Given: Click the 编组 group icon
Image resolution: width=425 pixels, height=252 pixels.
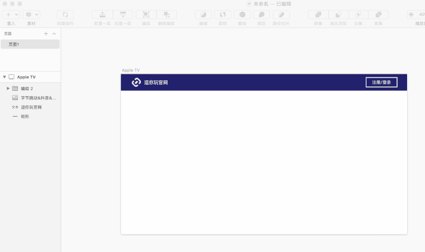Looking at the screenshot, I should [146, 15].
